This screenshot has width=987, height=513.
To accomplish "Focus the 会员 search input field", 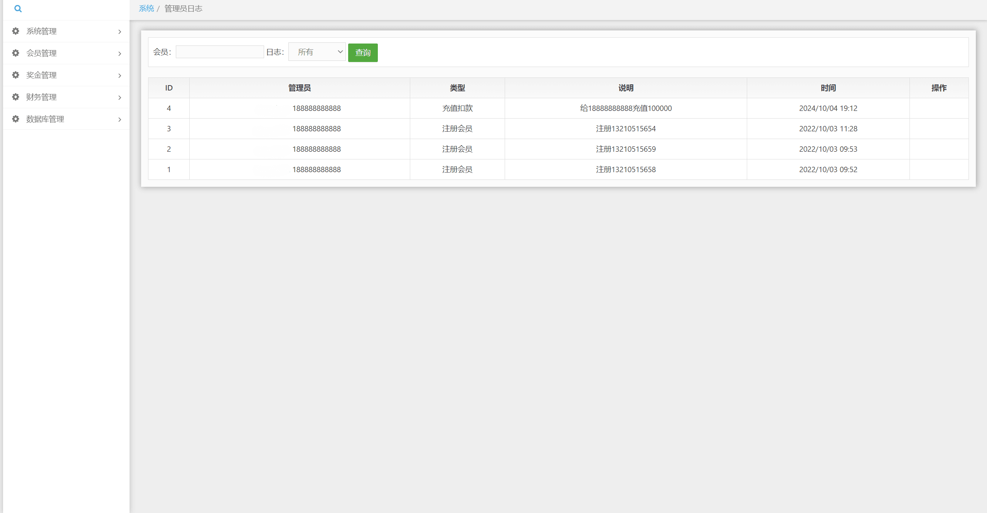I will 220,52.
